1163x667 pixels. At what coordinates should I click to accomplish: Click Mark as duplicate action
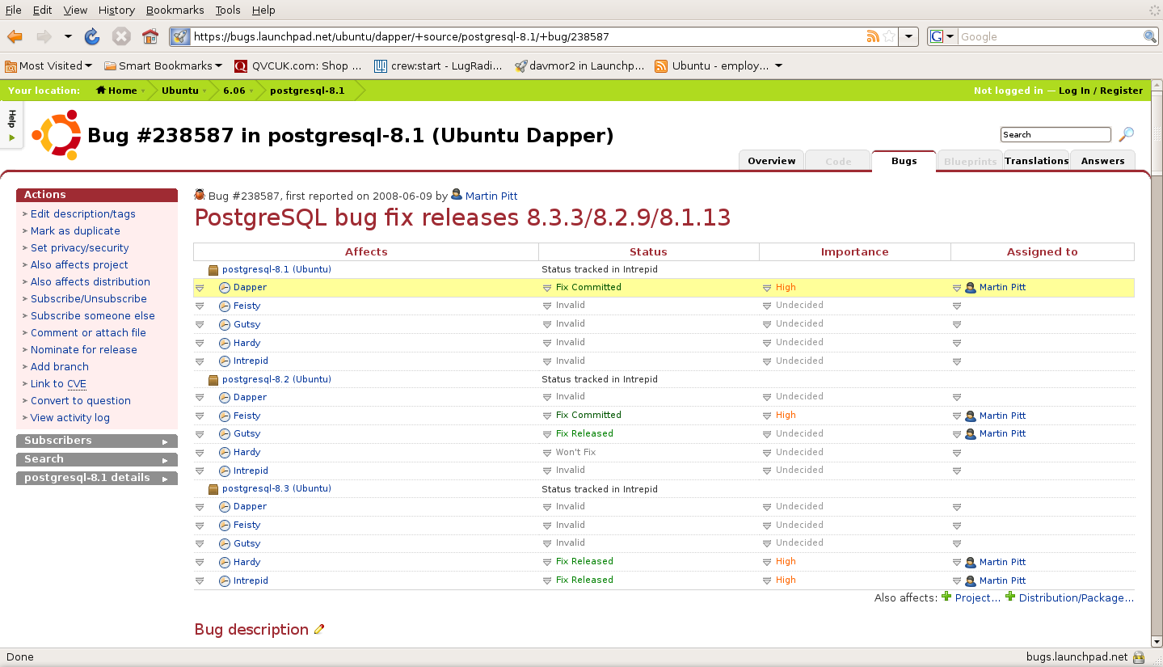pos(75,231)
